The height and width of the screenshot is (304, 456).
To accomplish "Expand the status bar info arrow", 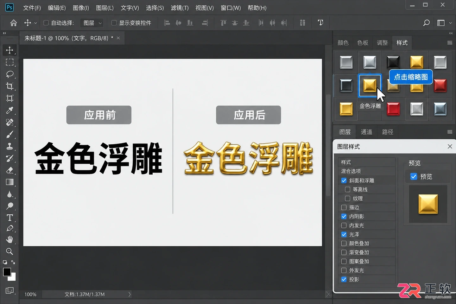I will (130, 294).
